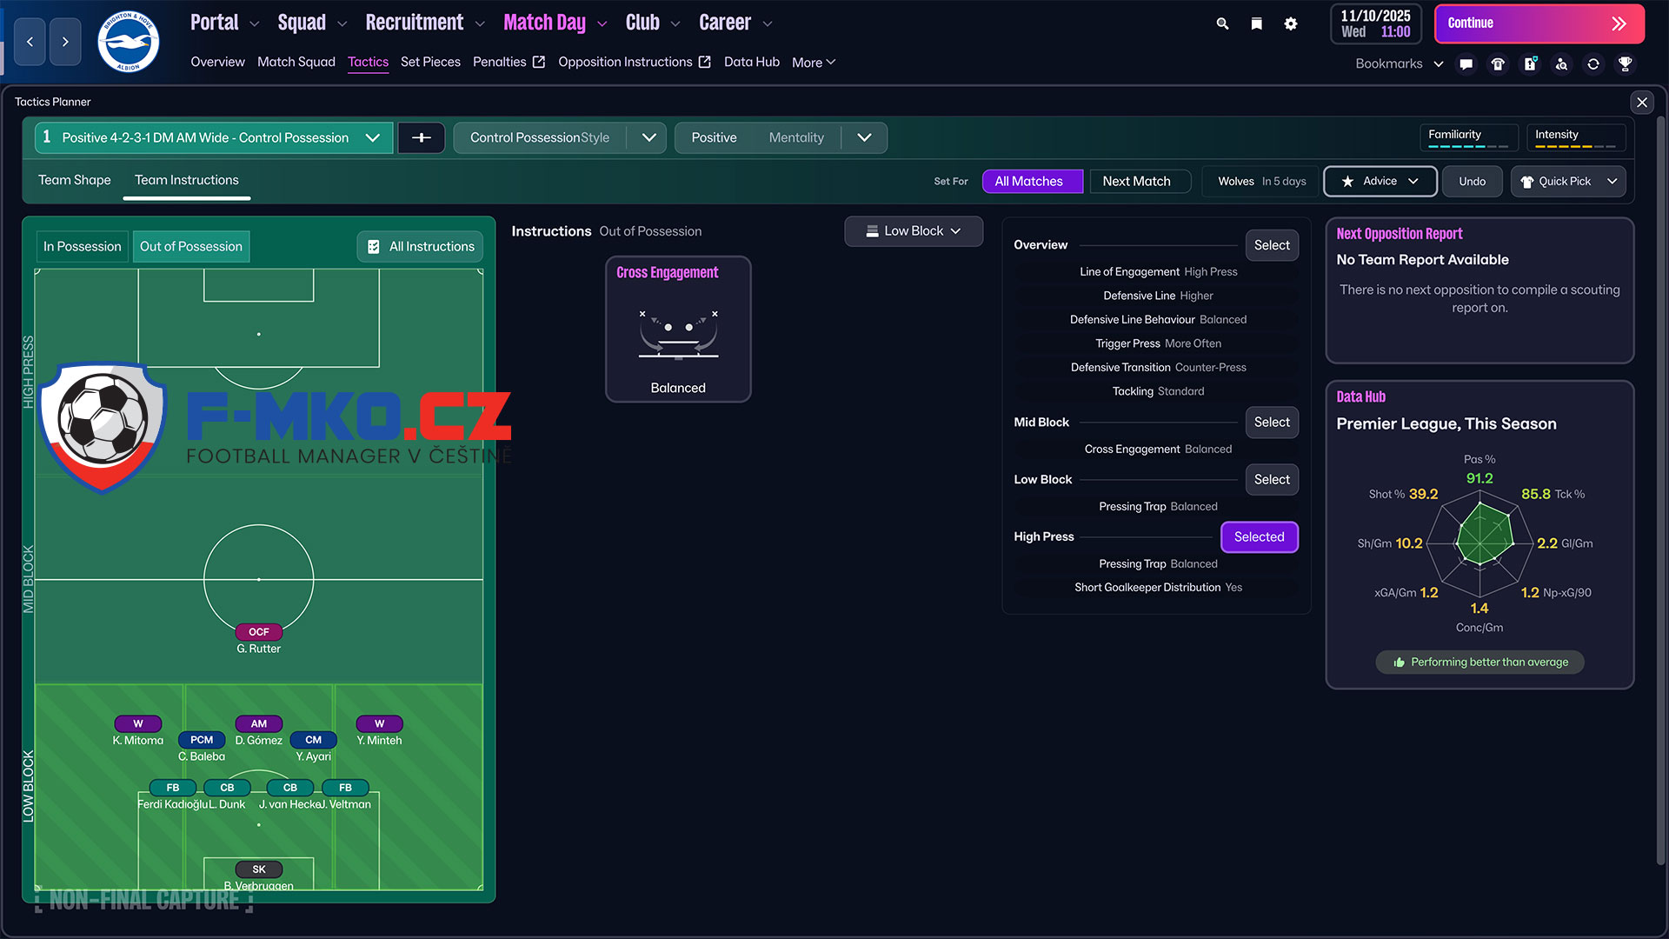Image resolution: width=1669 pixels, height=939 pixels.
Task: Click Select button for Mid Block
Action: tap(1271, 422)
